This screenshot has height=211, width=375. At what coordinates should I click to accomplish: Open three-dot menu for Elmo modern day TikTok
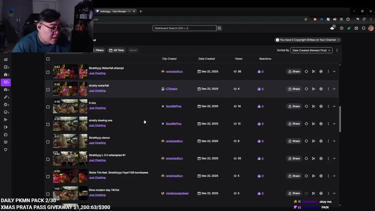coord(328,193)
